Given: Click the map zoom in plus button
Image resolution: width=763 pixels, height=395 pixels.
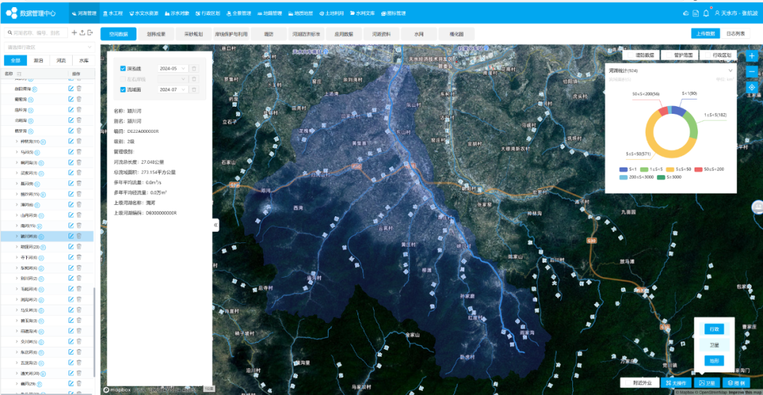Looking at the screenshot, I should tap(752, 57).
